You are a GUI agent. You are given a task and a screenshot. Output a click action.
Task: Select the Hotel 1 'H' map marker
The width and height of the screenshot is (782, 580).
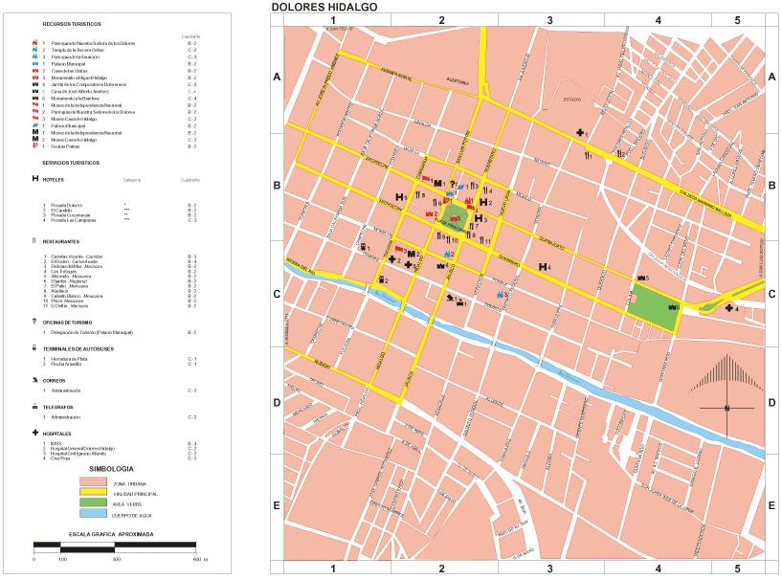coord(399,197)
